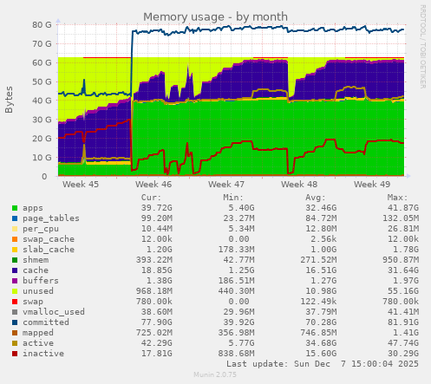Click the 'Avg:' column header
The image size is (431, 384).
(316, 198)
